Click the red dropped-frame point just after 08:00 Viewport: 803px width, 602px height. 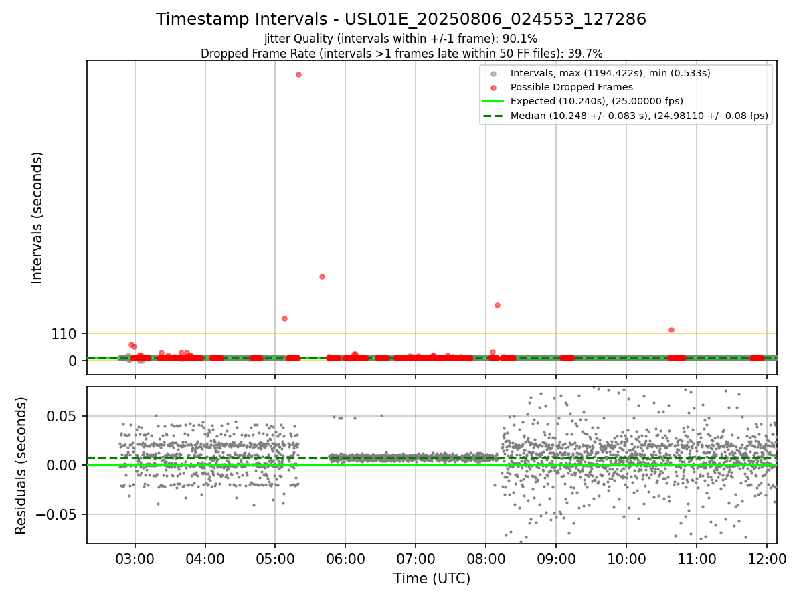point(497,305)
